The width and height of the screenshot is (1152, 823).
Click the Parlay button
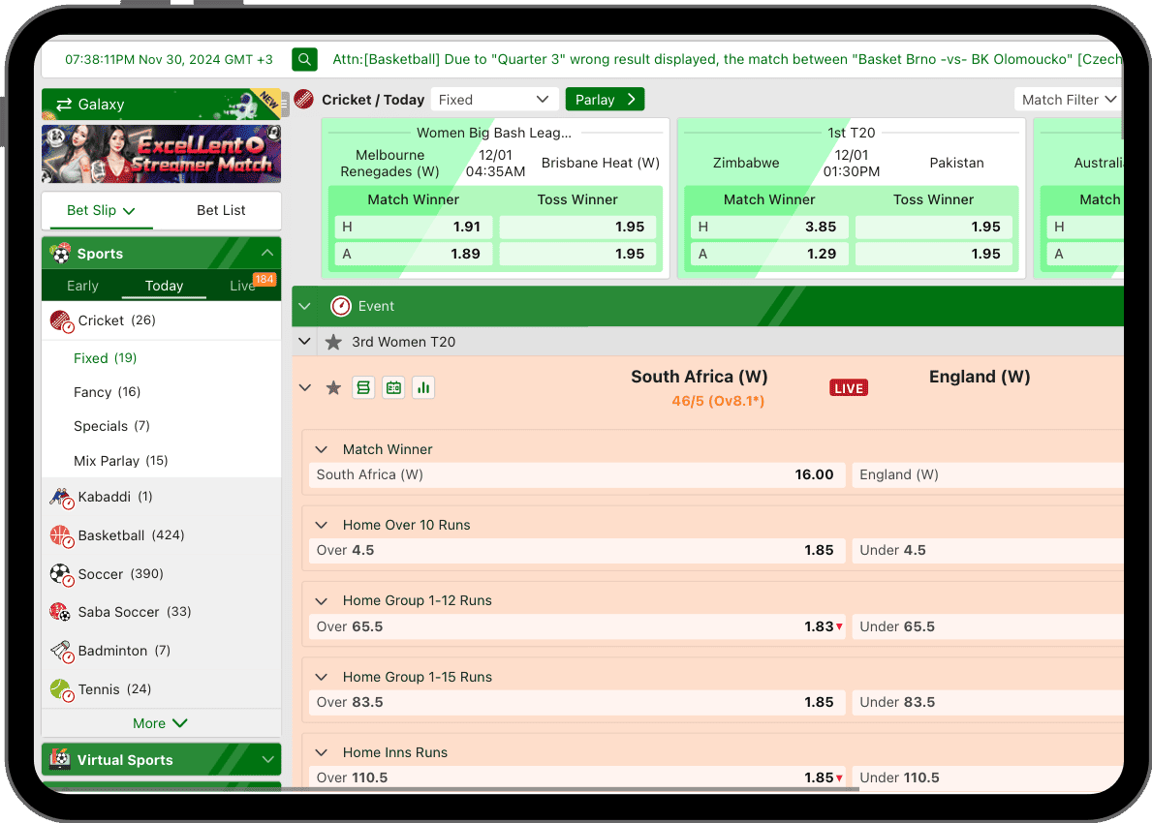(x=605, y=100)
